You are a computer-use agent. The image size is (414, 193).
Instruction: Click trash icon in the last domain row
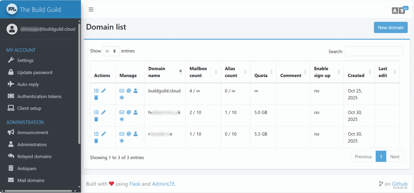[x=96, y=141]
